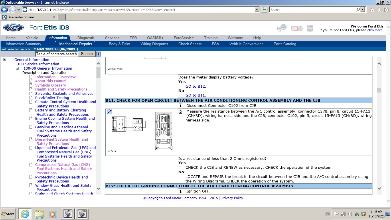Follow the 'GO to B12' link
The width and height of the screenshot is (391, 220).
[x=195, y=86]
